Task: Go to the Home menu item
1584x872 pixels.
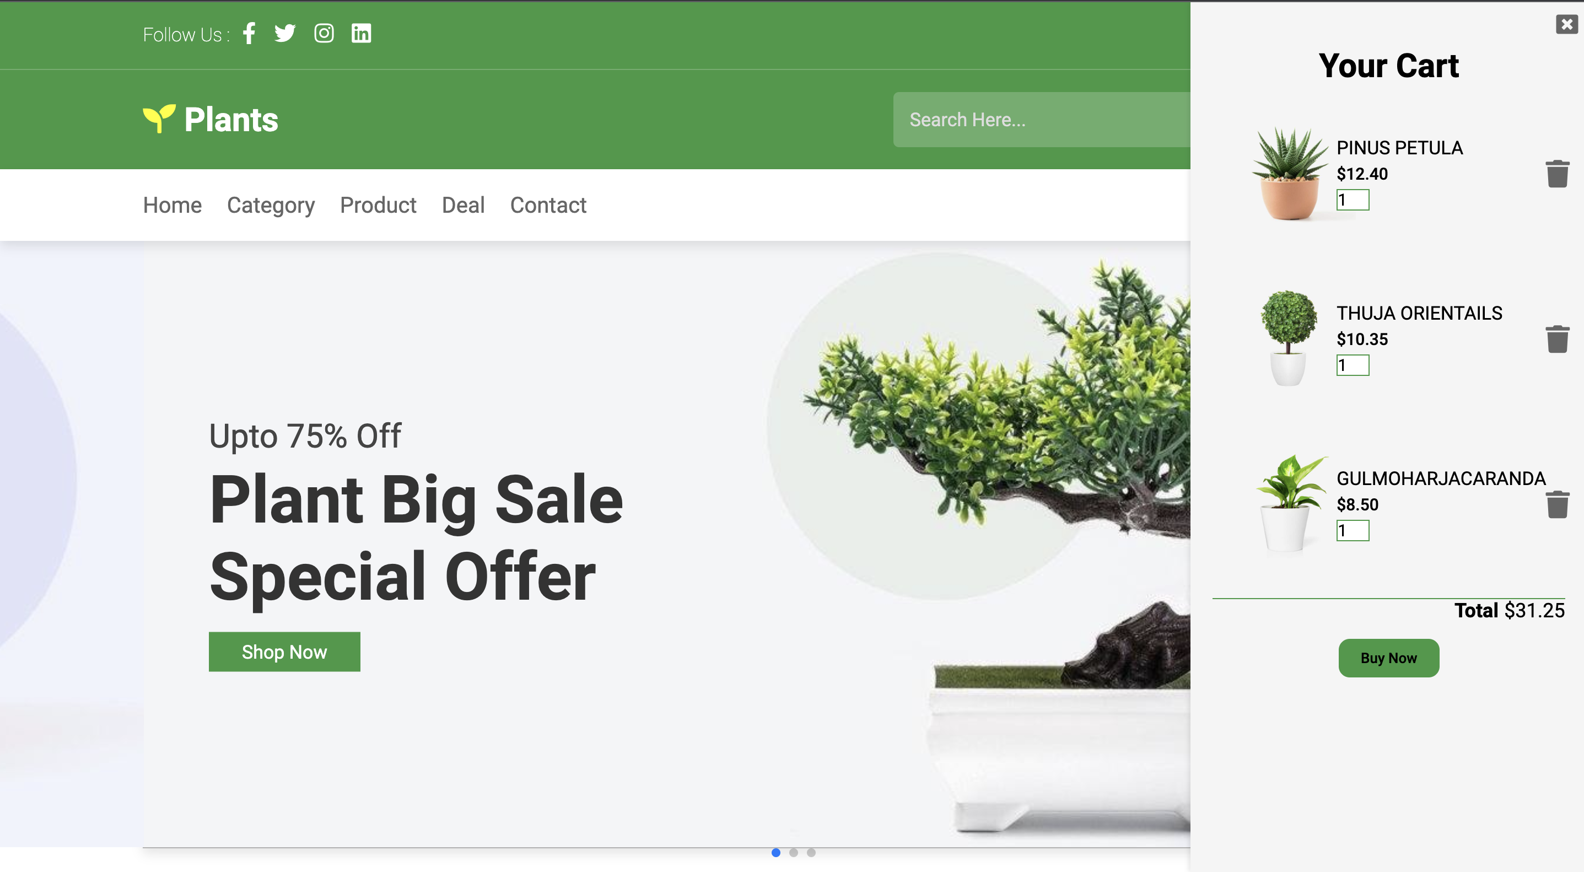Action: coord(172,205)
